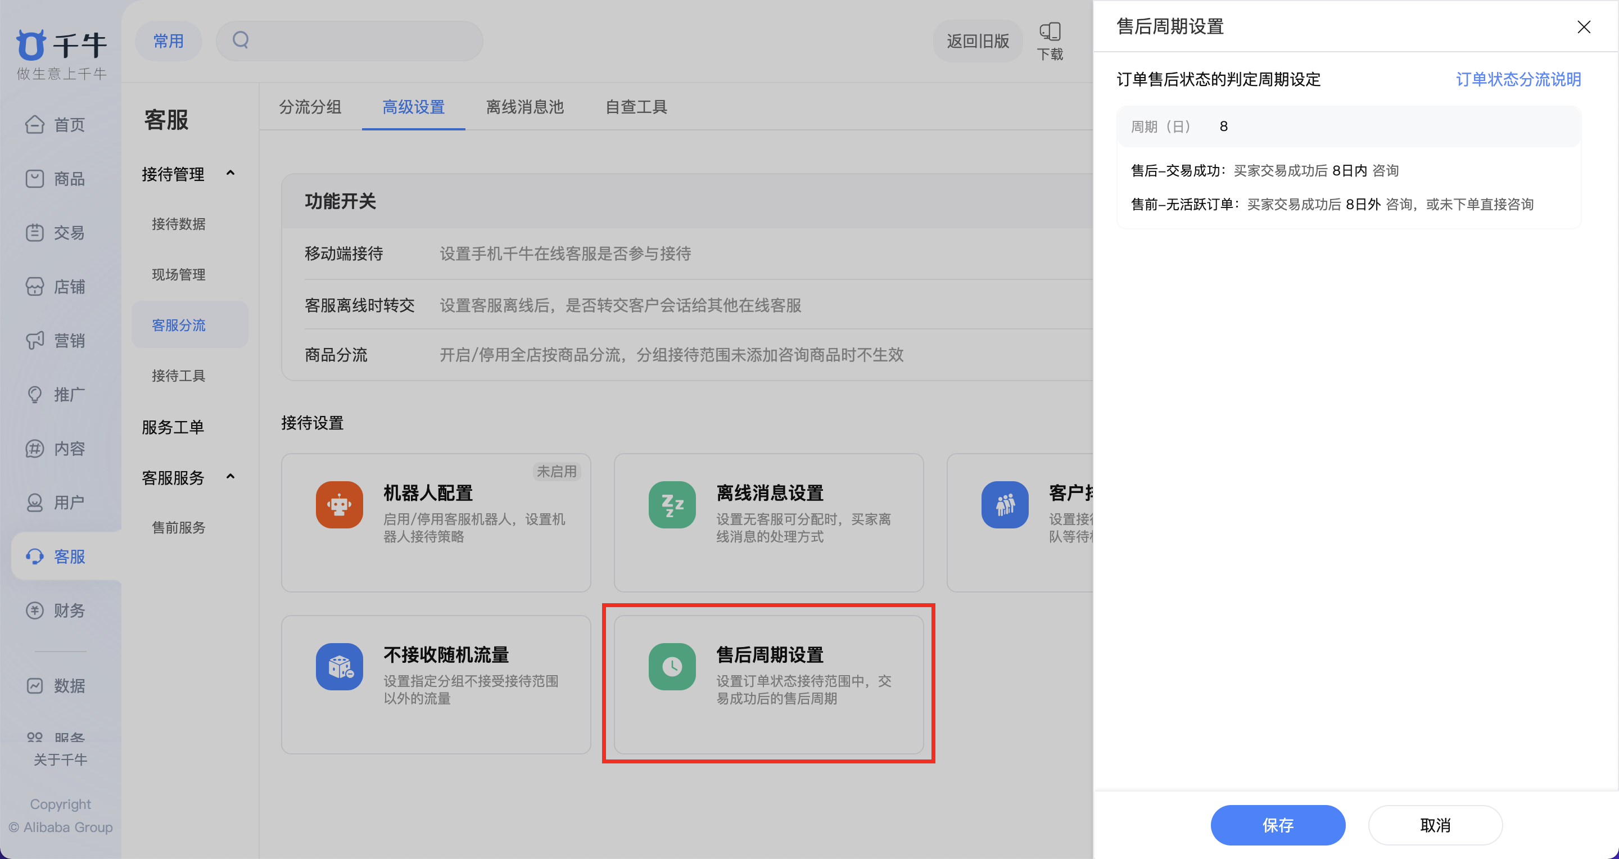Open 交易 trade icon in sidebar

pyautogui.click(x=34, y=233)
